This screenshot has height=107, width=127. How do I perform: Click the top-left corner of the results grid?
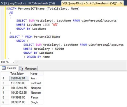click(5, 73)
